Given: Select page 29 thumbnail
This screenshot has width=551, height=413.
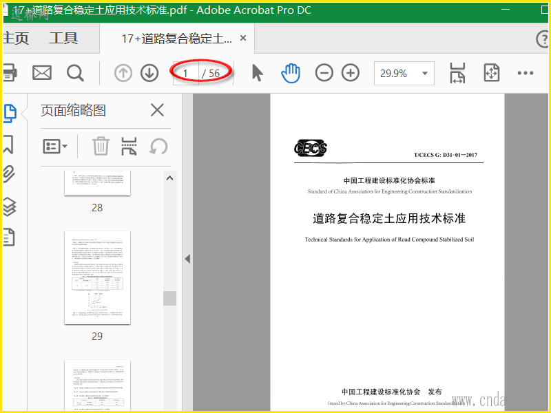Looking at the screenshot, I should point(97,278).
